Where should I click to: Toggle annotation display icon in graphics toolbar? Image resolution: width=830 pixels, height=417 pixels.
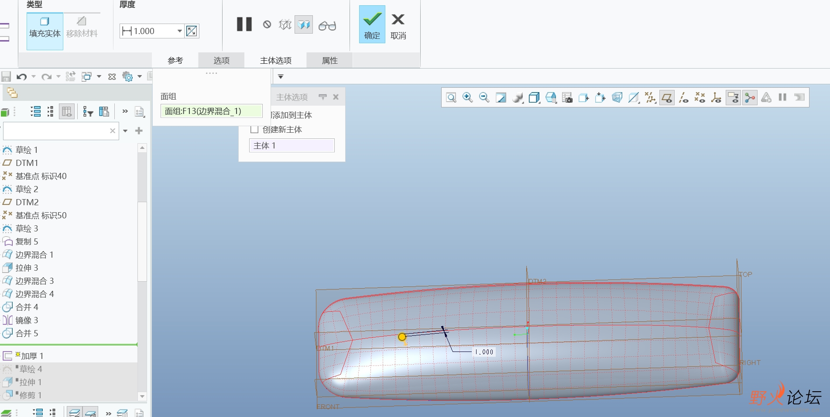coord(733,97)
